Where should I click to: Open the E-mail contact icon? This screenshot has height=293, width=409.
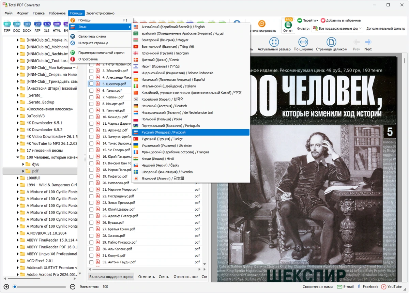(339, 287)
